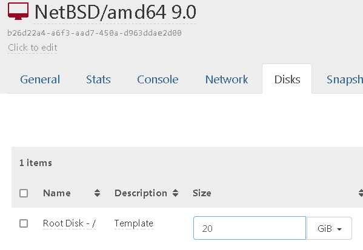Click the Disks tab

[x=287, y=80]
